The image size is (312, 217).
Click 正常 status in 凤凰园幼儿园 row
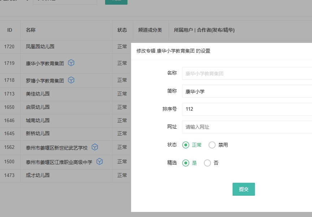[122, 46]
